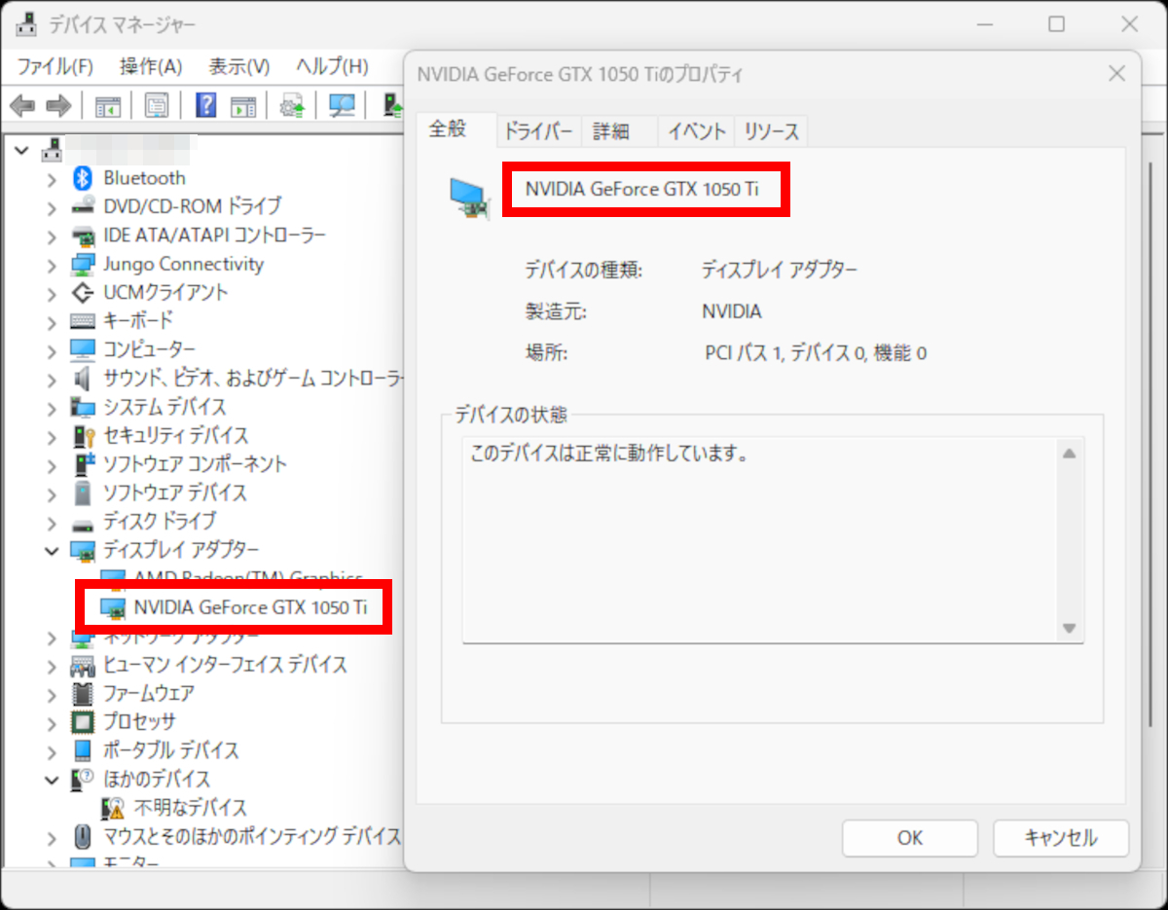Click the Update Driver toolbar icon
1168x910 pixels.
pos(291,105)
